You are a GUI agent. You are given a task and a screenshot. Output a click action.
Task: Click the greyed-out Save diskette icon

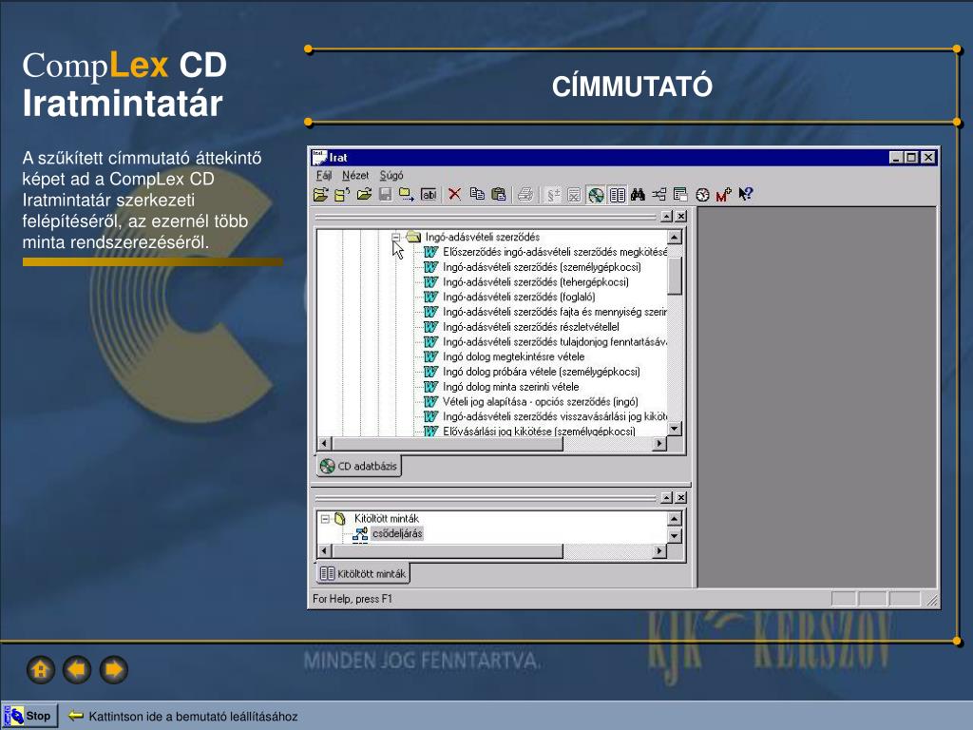pyautogui.click(x=386, y=195)
